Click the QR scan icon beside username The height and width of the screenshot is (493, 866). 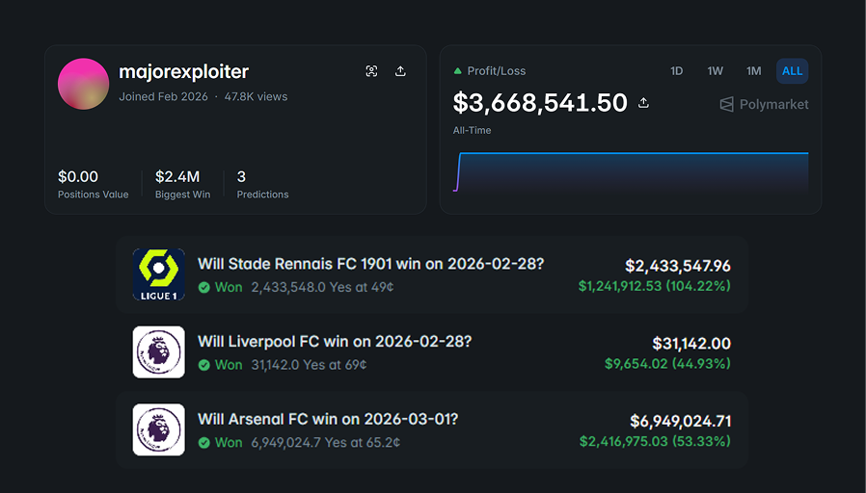point(371,71)
